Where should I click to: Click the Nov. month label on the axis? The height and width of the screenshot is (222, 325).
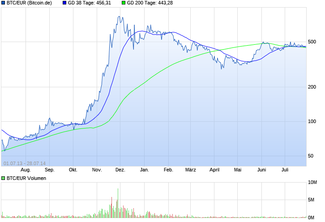pyautogui.click(x=97, y=170)
